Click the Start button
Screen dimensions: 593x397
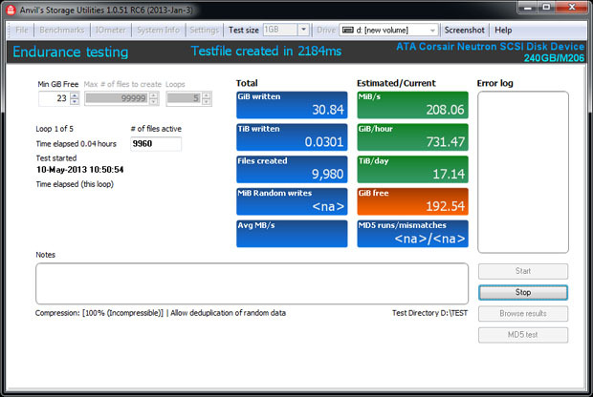click(523, 271)
